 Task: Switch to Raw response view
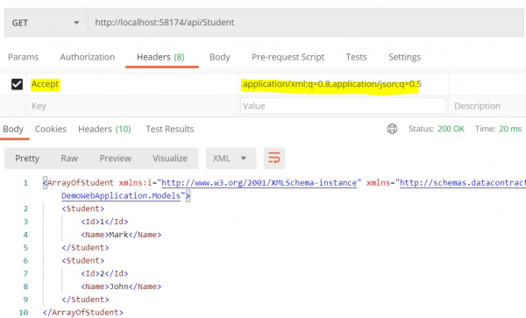tap(69, 159)
